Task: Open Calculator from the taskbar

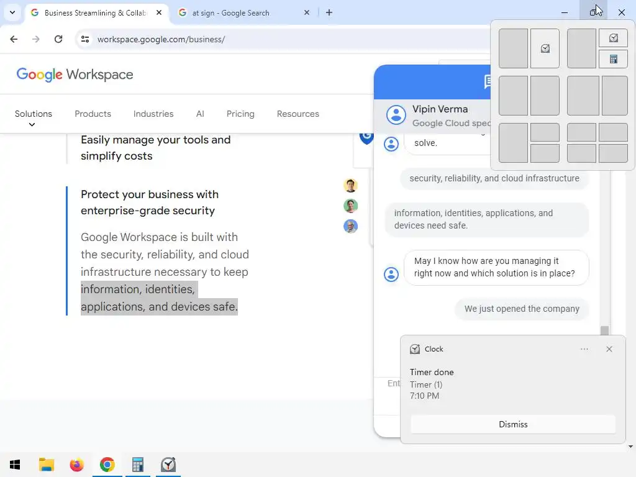Action: (x=137, y=465)
